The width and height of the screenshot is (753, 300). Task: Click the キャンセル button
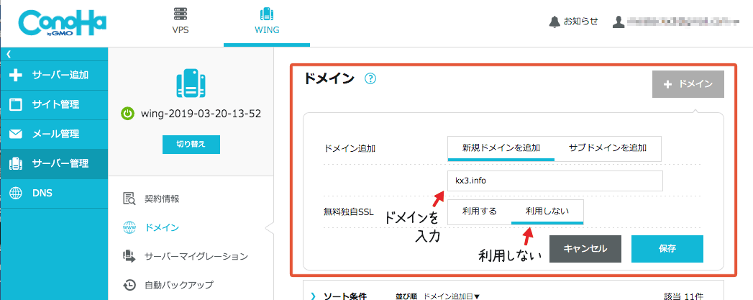[x=585, y=249]
